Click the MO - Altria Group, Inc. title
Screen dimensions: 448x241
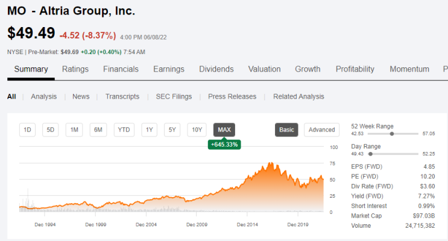click(71, 11)
